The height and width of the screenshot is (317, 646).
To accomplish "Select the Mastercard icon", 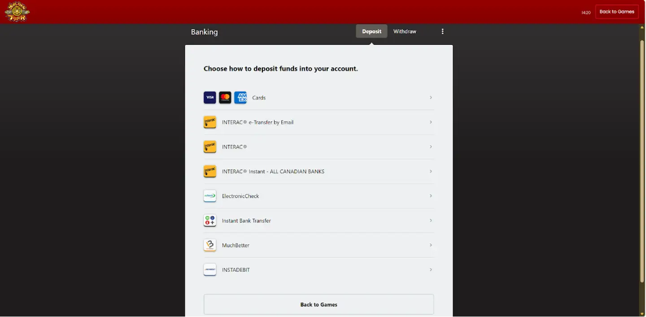I will 225,97.
